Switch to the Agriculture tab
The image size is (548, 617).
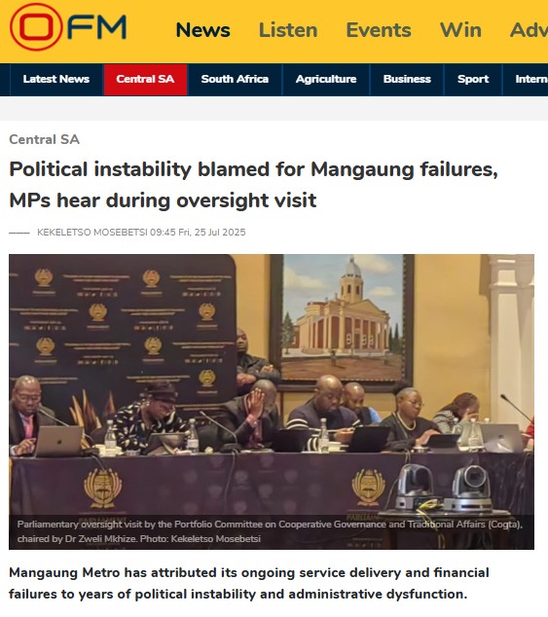tap(326, 79)
